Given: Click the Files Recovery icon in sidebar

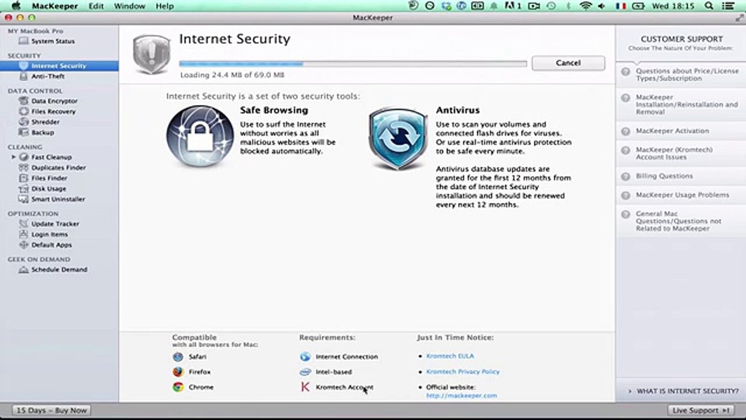Looking at the screenshot, I should [24, 111].
